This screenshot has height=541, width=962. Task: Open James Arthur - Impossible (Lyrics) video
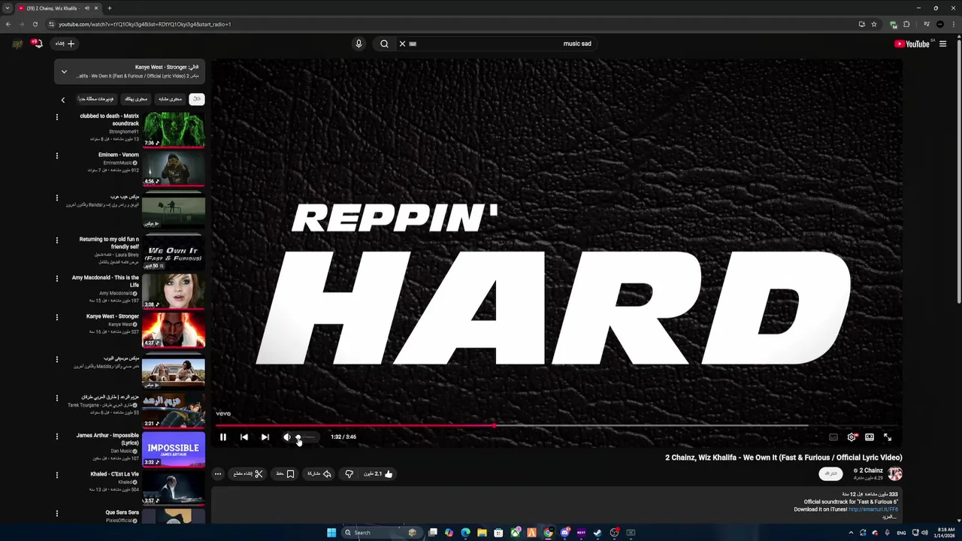pyautogui.click(x=174, y=449)
